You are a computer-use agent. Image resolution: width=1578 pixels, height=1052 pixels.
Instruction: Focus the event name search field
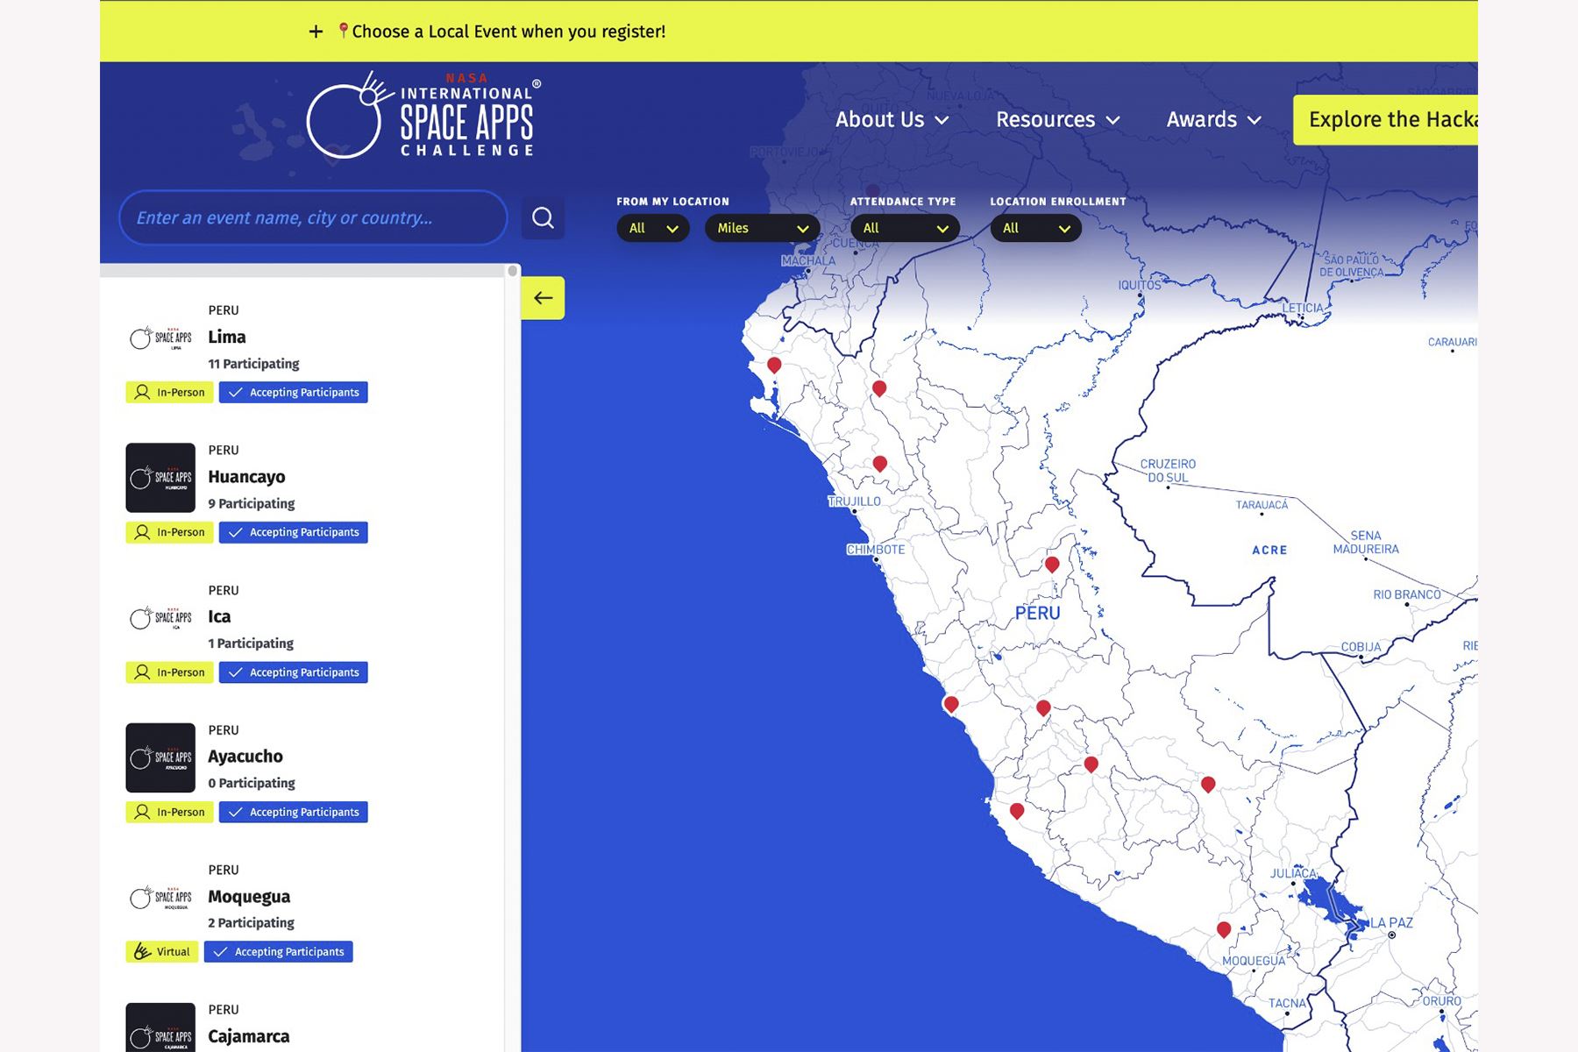click(x=313, y=217)
